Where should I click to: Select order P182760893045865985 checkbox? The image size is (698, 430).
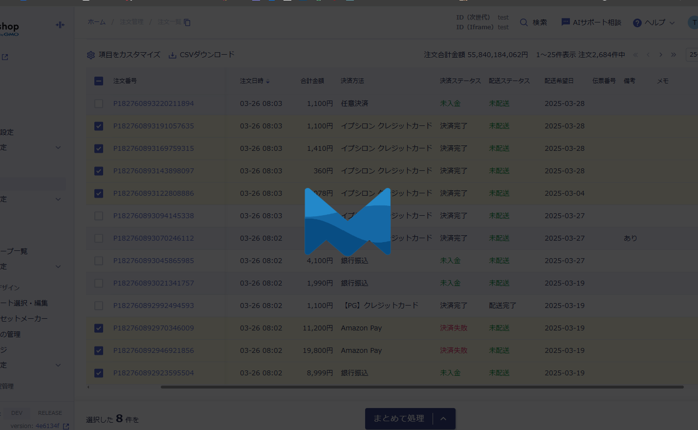click(x=99, y=261)
